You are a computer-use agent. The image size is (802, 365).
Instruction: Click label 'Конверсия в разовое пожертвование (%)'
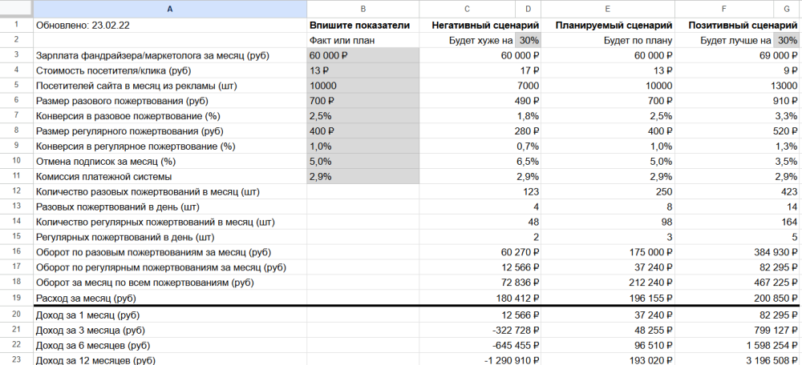click(x=128, y=116)
